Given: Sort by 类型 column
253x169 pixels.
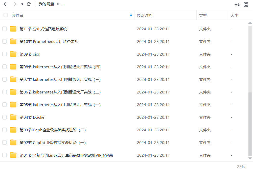Looking at the screenshot, I should coord(203,15).
